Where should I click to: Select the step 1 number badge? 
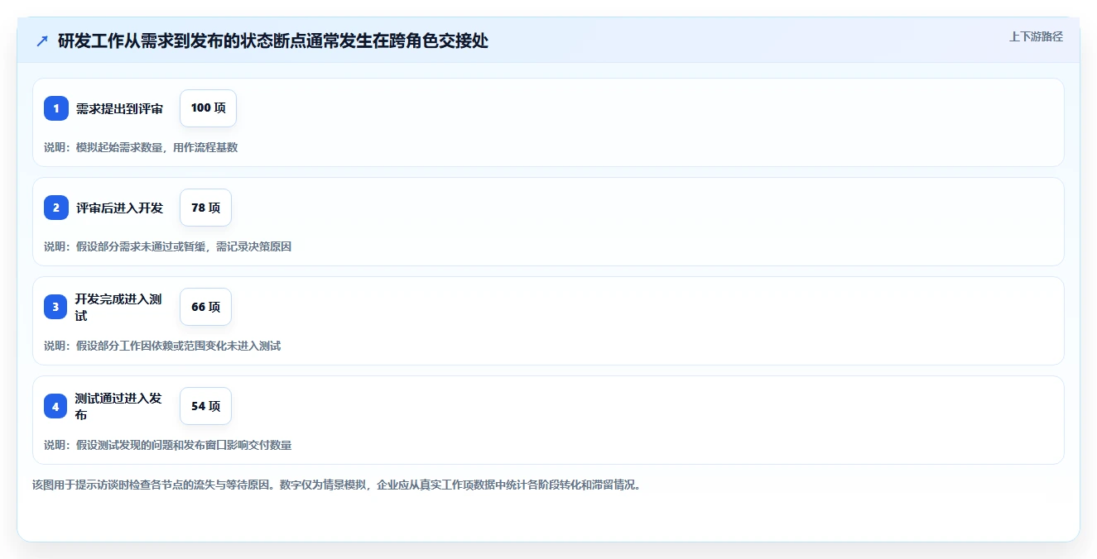pyautogui.click(x=56, y=108)
